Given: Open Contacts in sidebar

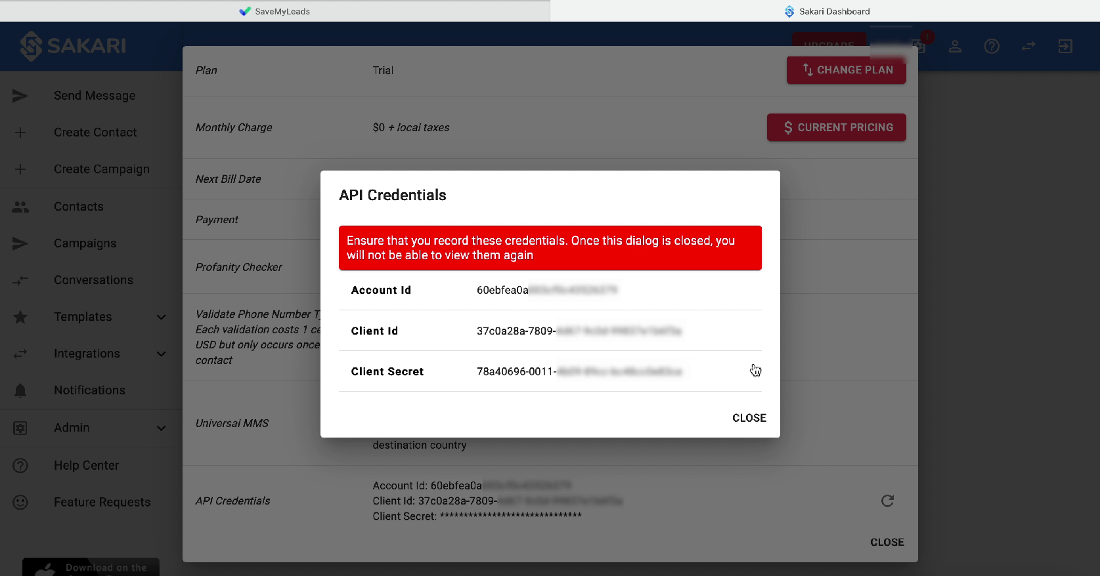Looking at the screenshot, I should point(91,207).
